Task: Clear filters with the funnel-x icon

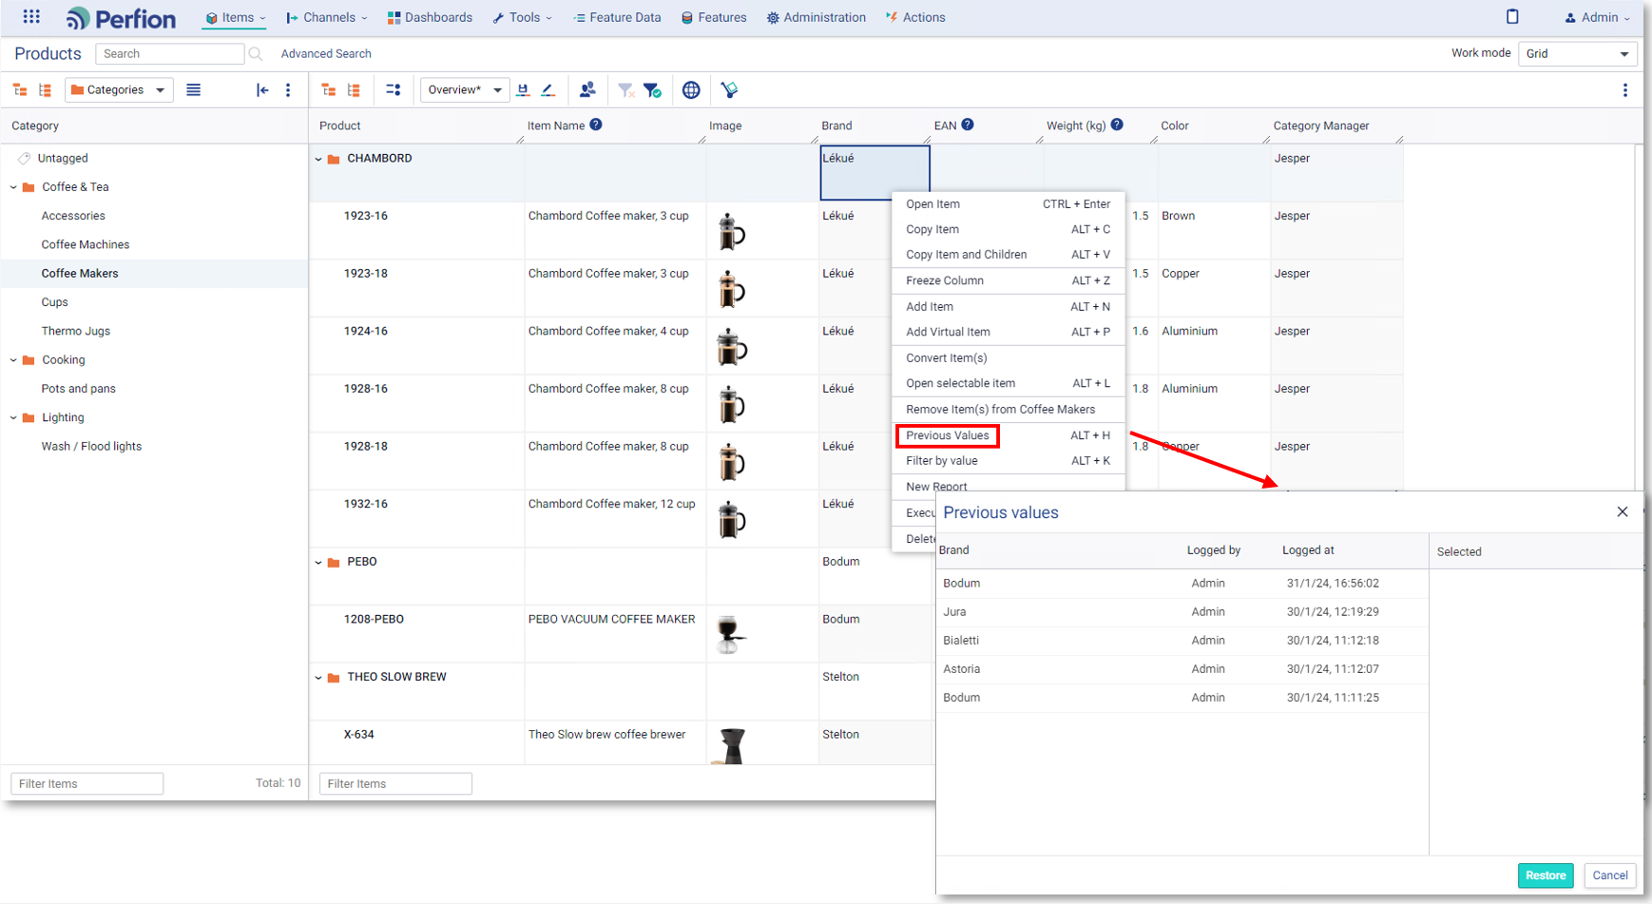Action: point(625,90)
